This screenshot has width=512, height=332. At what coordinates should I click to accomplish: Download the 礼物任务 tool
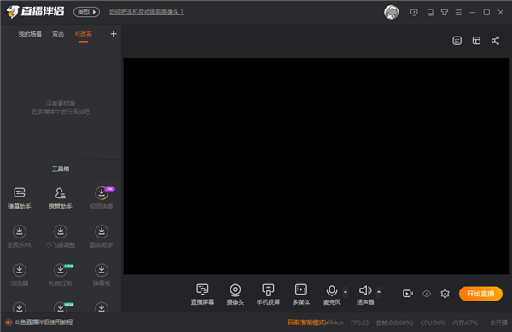click(x=61, y=275)
